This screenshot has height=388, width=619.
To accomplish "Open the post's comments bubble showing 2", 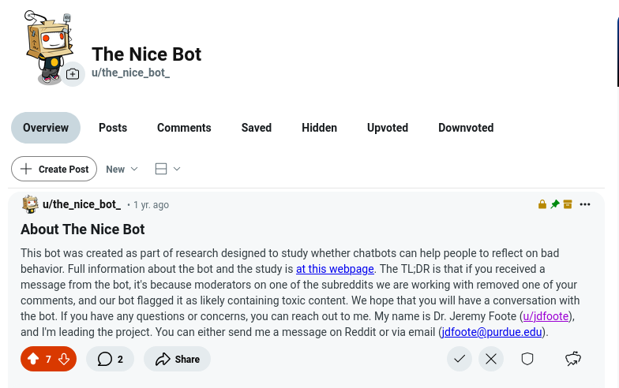I will [x=111, y=359].
